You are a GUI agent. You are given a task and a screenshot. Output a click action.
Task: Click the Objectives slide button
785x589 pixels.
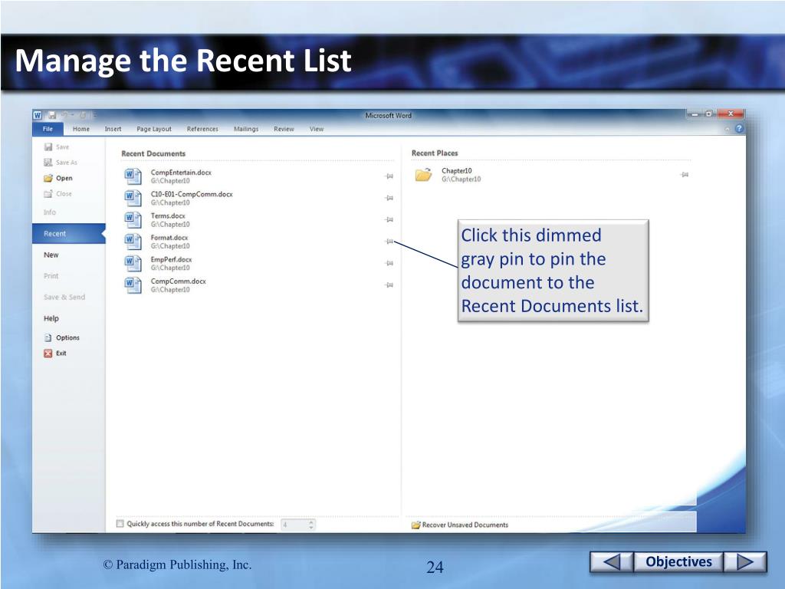pos(678,561)
